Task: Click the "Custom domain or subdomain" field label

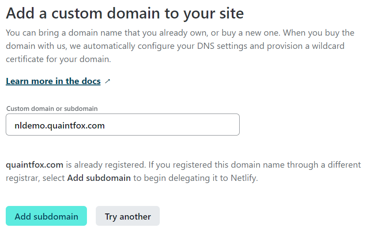Action: click(52, 108)
